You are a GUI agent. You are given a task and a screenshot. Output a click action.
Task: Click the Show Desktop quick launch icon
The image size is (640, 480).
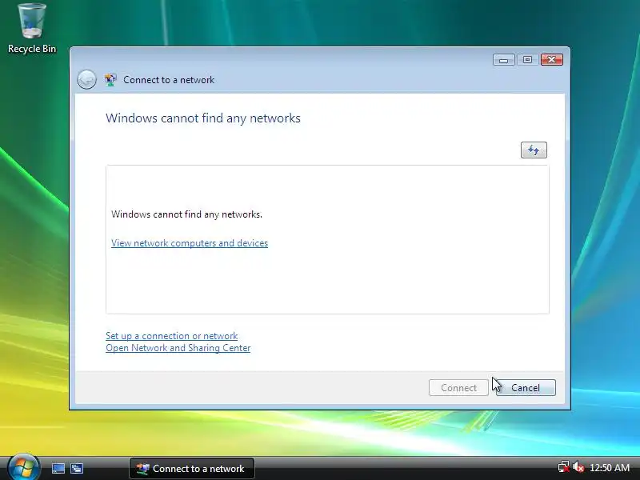[58, 469]
